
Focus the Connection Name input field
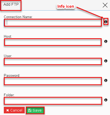53,23
